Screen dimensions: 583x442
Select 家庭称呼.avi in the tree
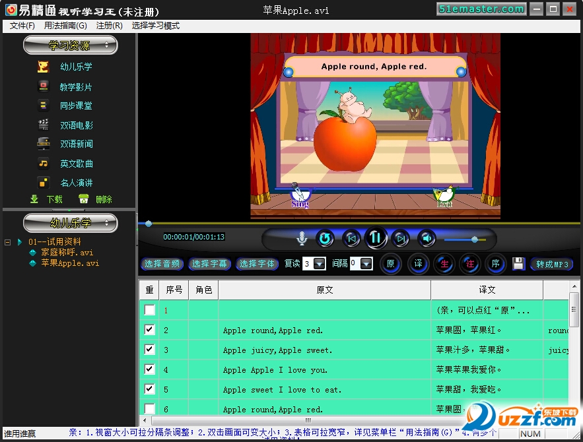point(67,253)
